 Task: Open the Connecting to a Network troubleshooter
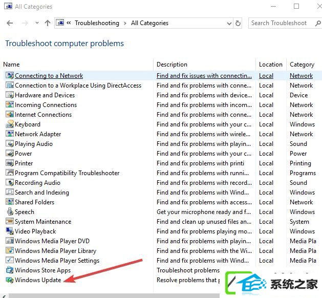click(49, 76)
